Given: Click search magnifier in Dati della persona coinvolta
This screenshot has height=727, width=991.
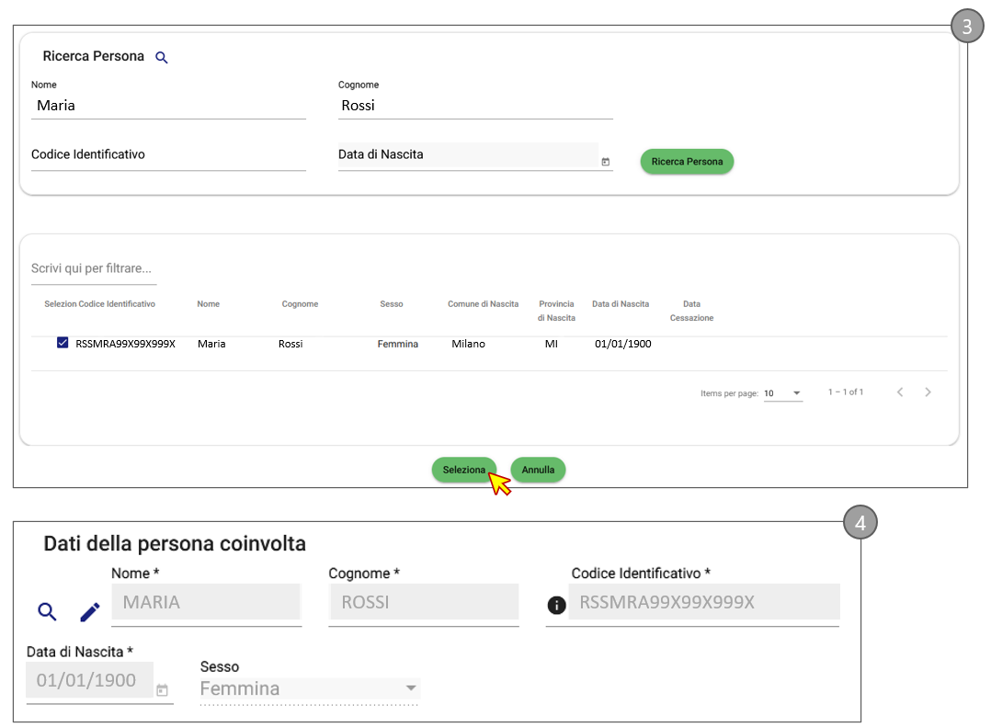Looking at the screenshot, I should 47,611.
